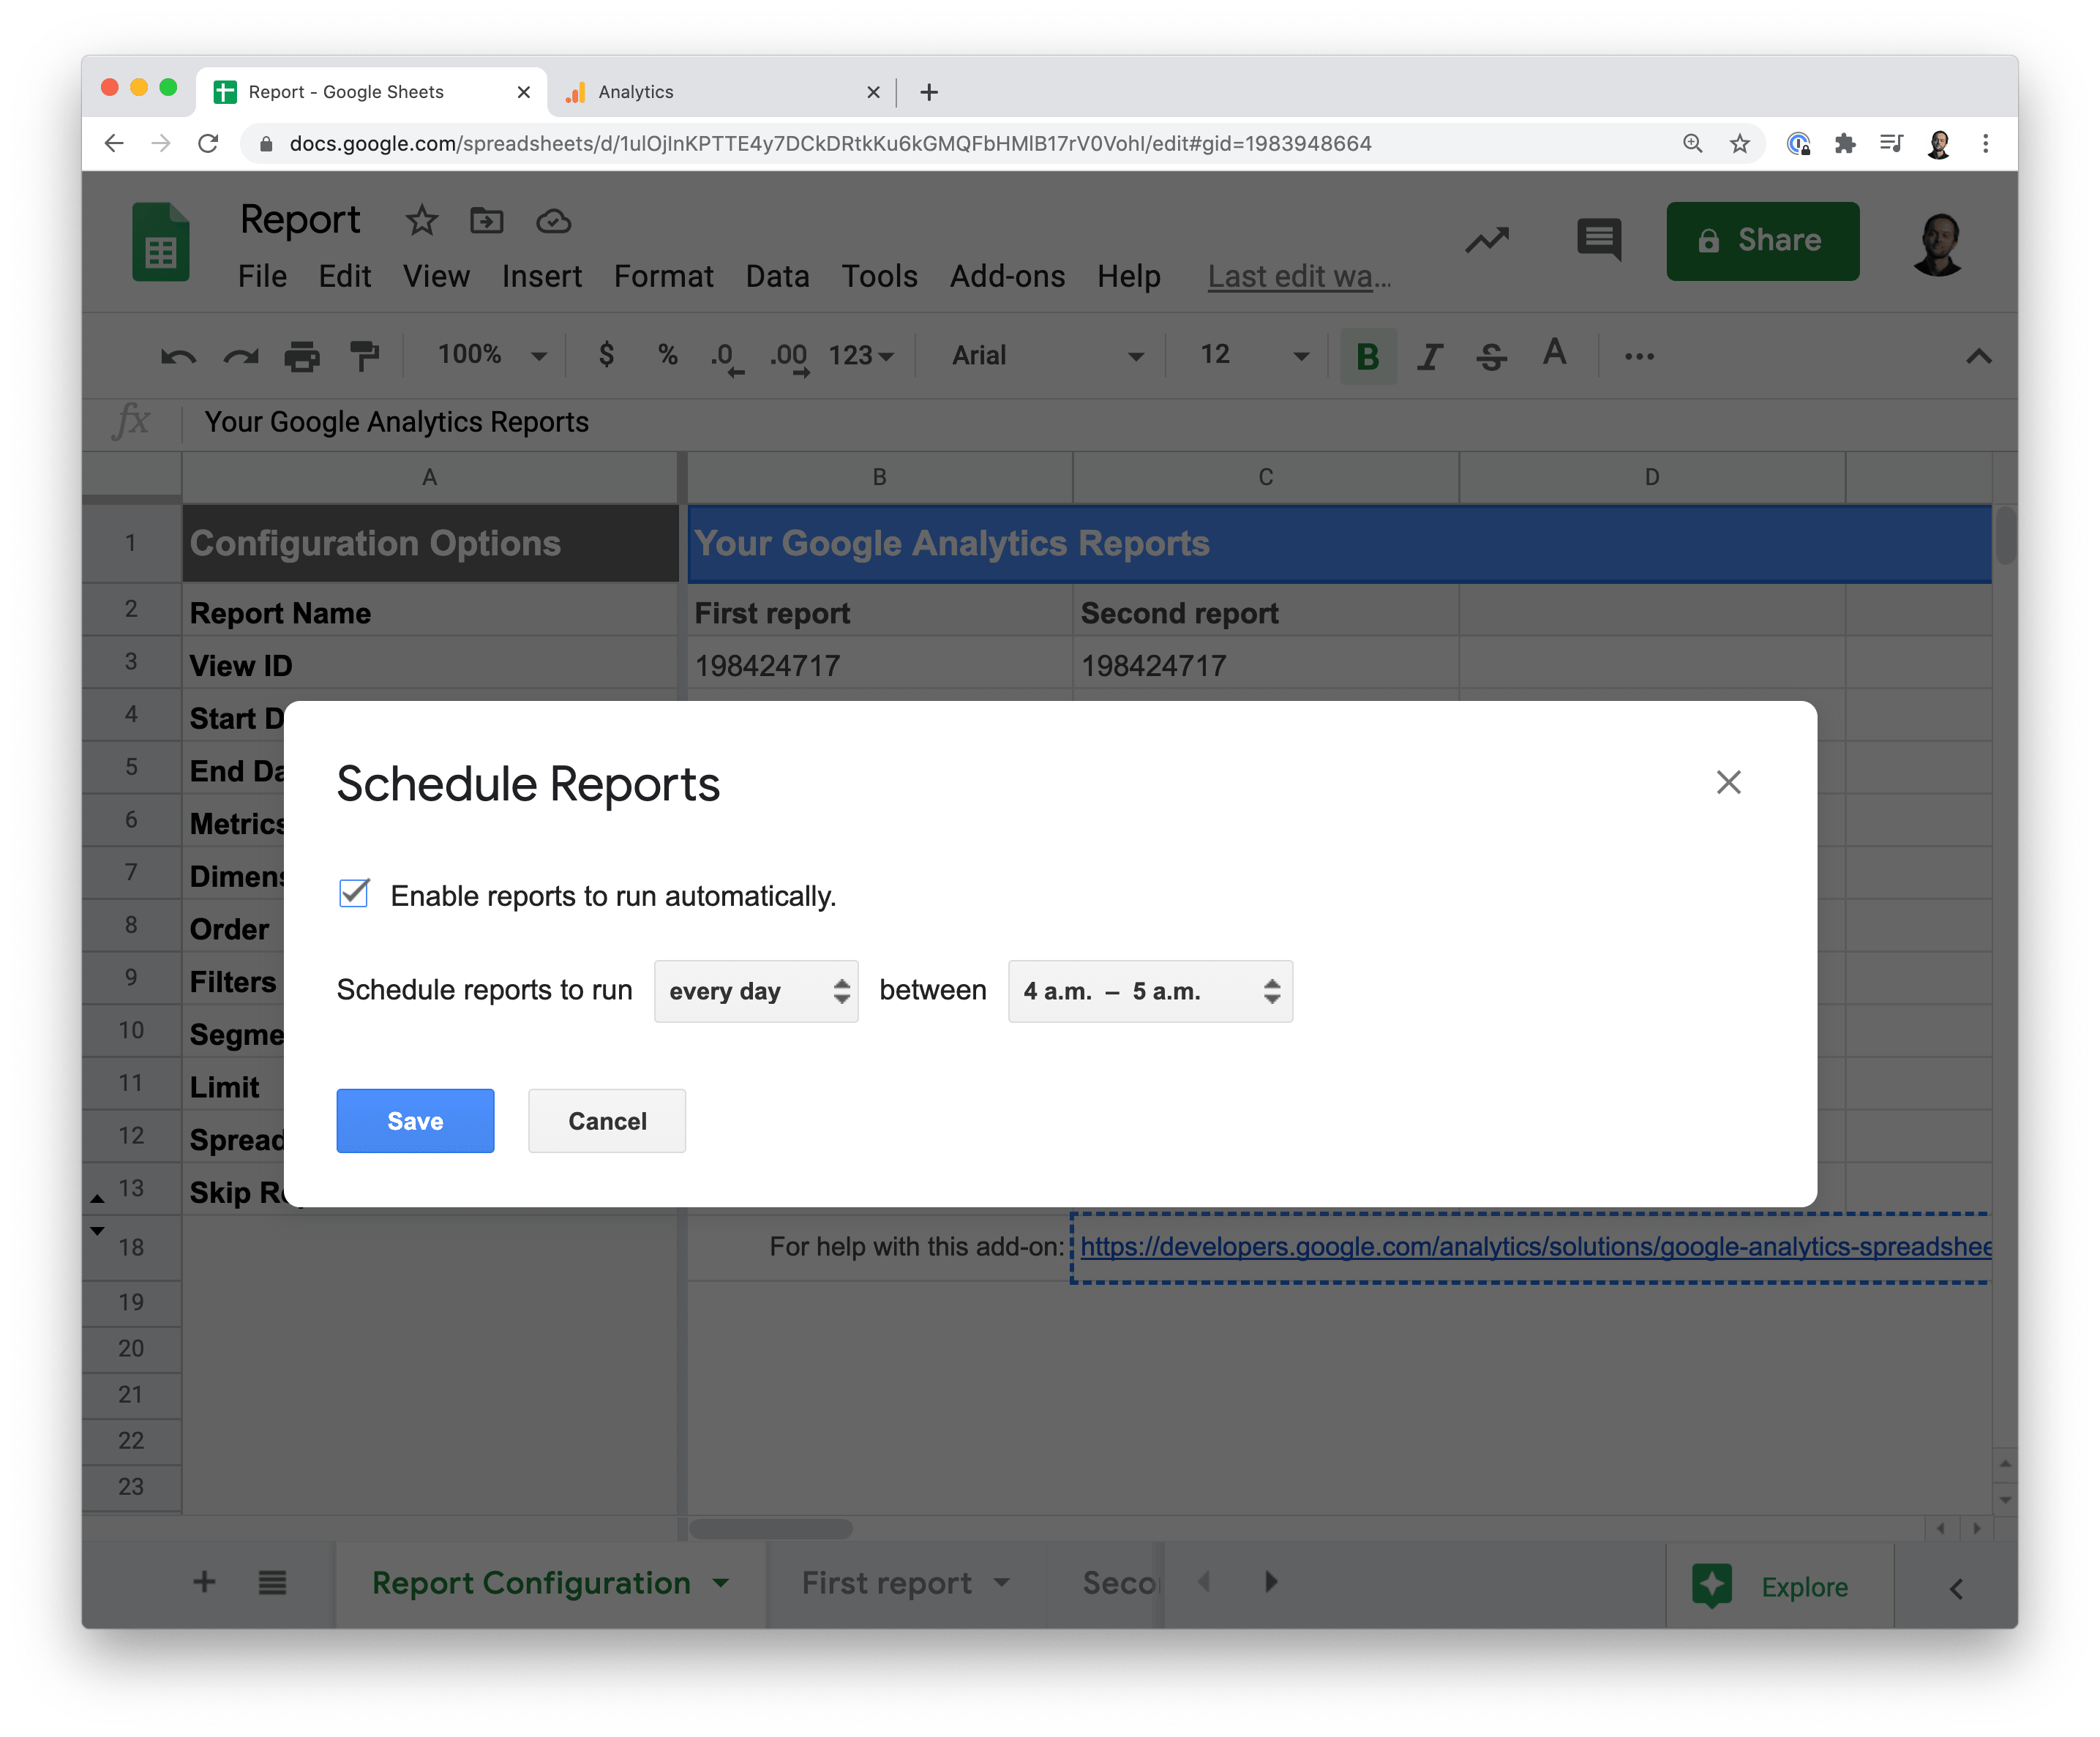Open First report tab dropdown arrow
This screenshot has width=2100, height=1737.
[x=1002, y=1582]
